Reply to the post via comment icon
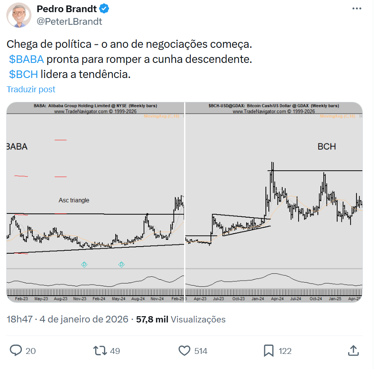 click(x=16, y=351)
